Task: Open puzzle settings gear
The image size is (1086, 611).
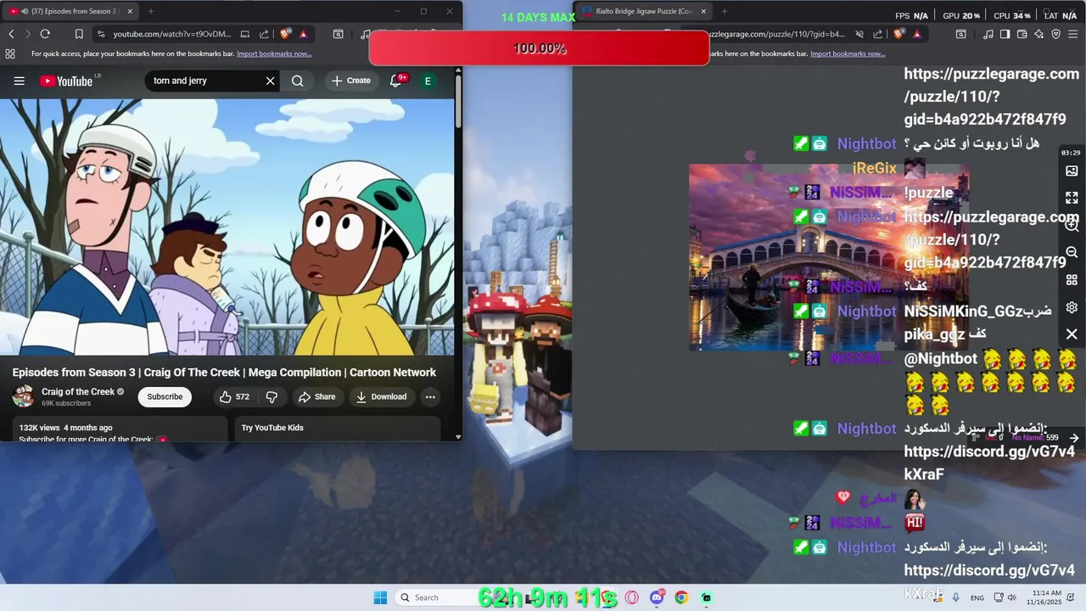Action: (1072, 307)
